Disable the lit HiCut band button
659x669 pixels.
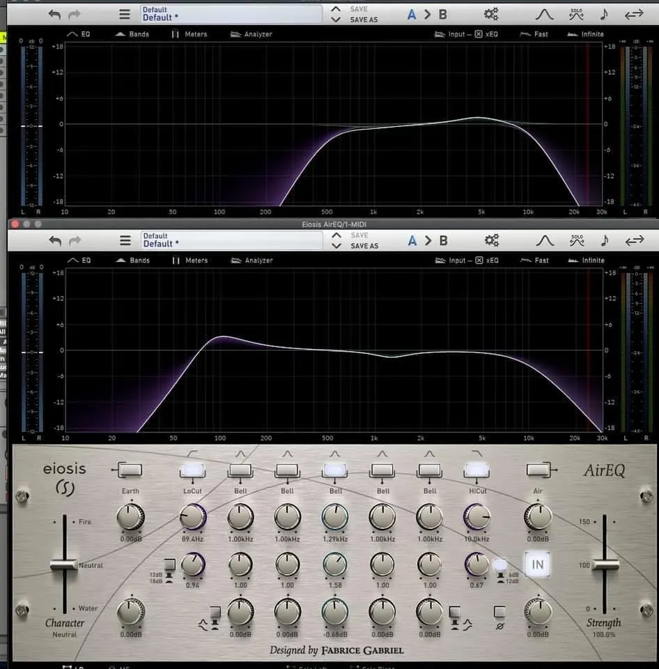(x=477, y=470)
